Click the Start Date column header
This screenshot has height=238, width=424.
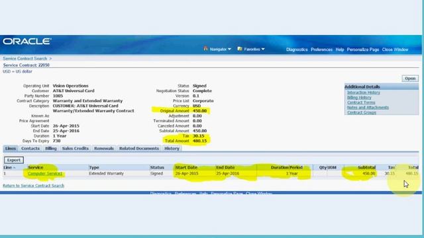[186, 167]
